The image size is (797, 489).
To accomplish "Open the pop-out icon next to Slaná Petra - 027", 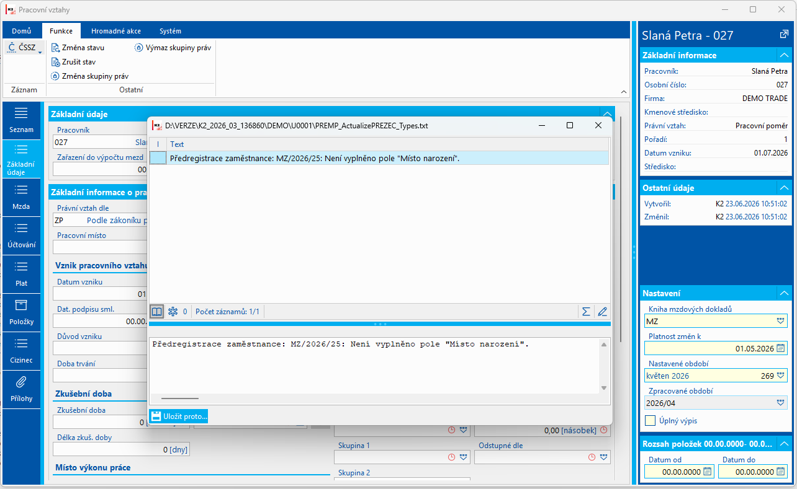I will (783, 35).
